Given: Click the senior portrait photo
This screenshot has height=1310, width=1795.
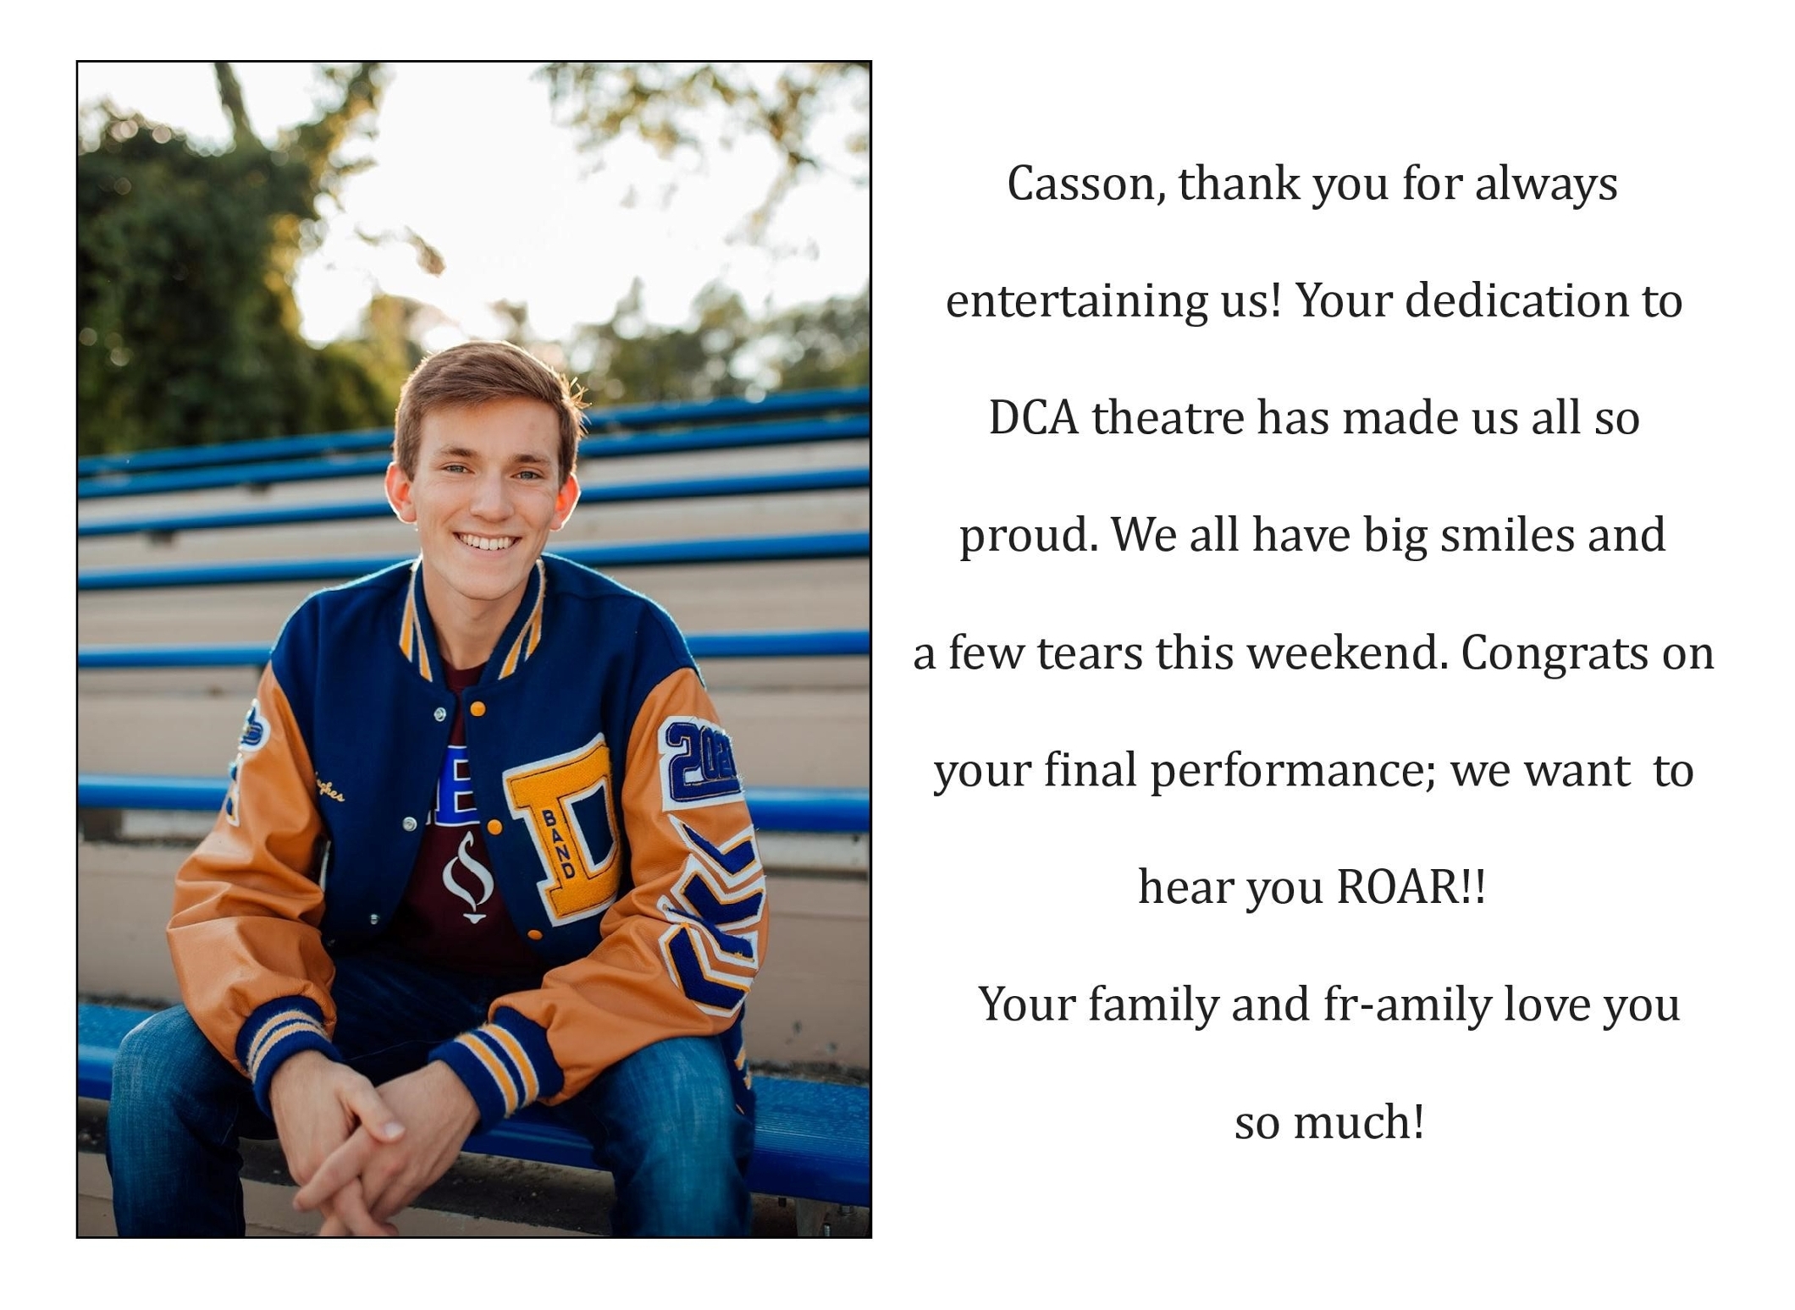Looking at the screenshot, I should [x=474, y=649].
